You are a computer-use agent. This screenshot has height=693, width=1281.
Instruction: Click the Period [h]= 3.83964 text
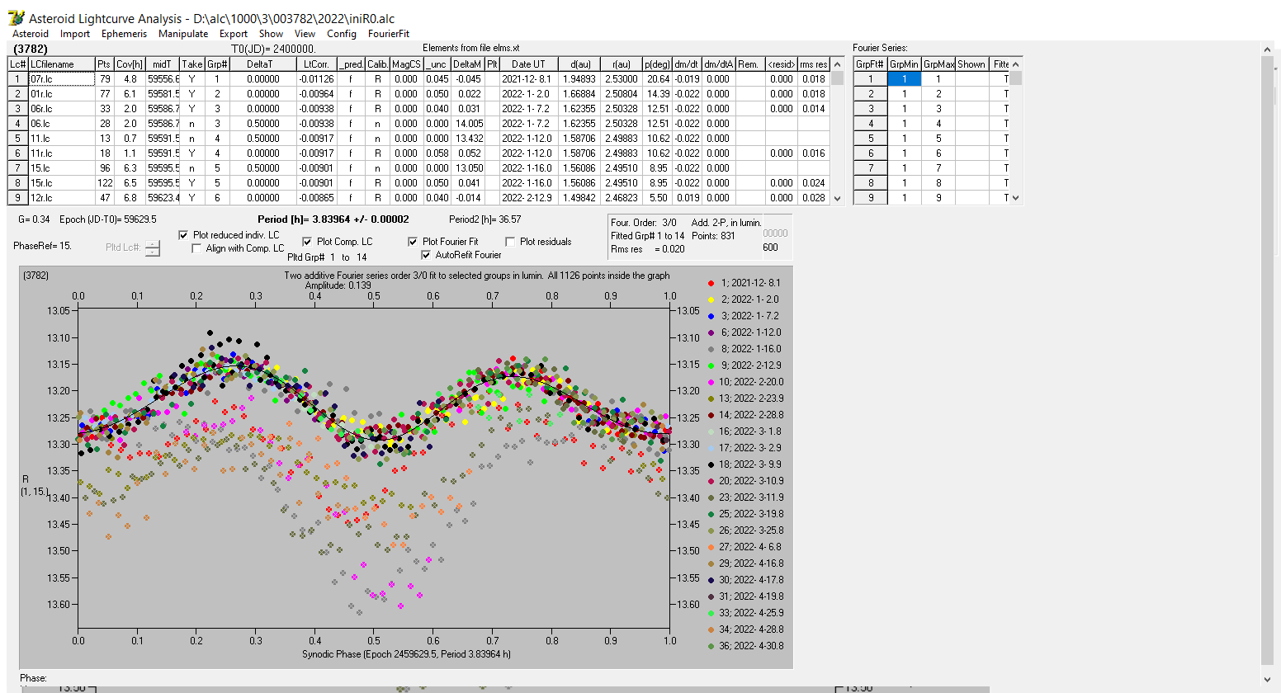tap(333, 219)
